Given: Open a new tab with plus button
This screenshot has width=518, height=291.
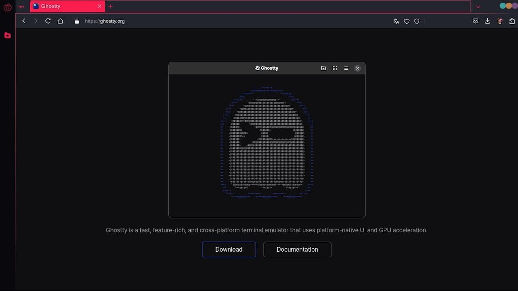Looking at the screenshot, I should pyautogui.click(x=111, y=6).
